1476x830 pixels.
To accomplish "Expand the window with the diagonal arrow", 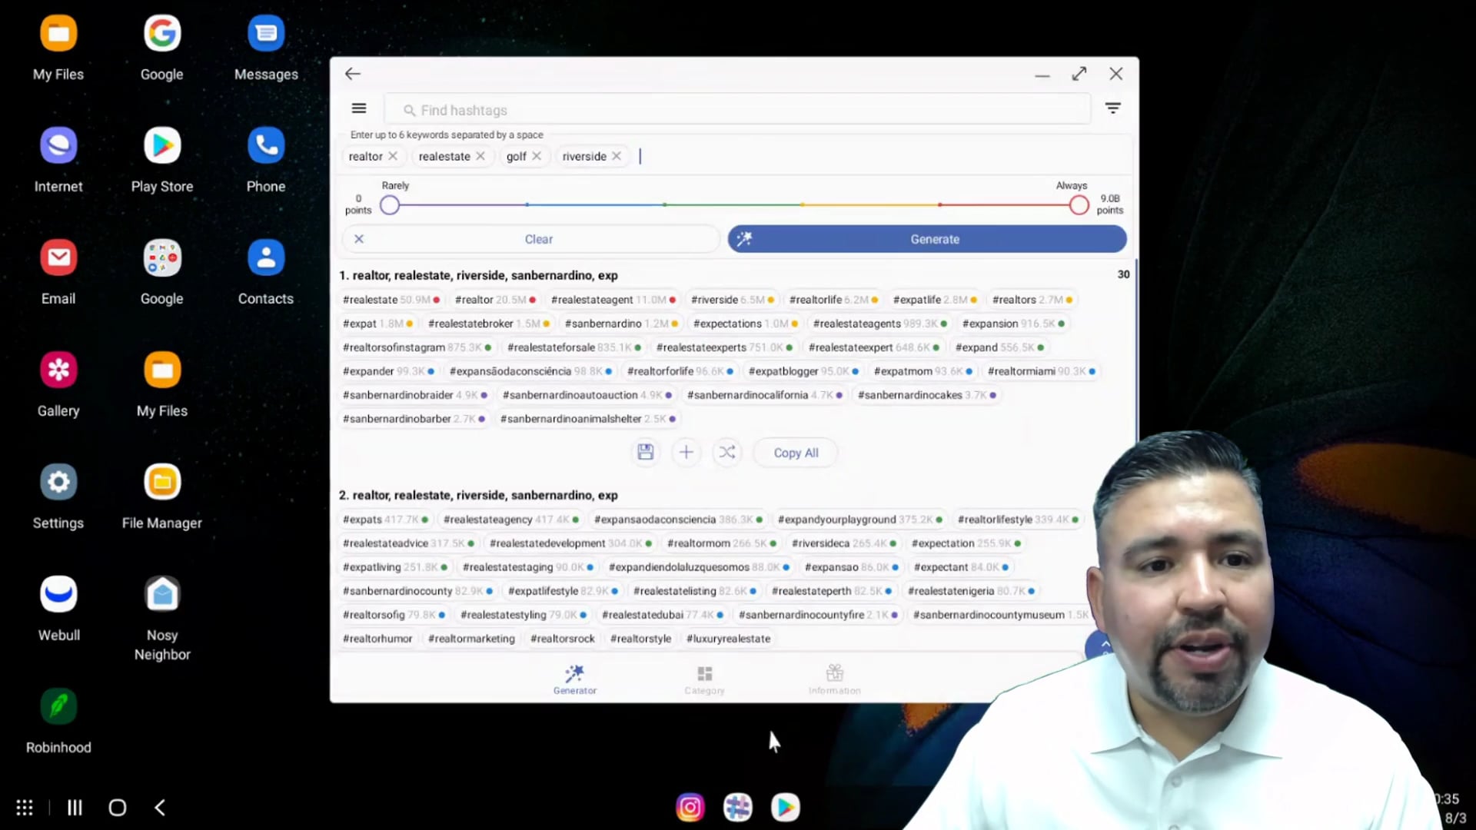I will 1079,74.
